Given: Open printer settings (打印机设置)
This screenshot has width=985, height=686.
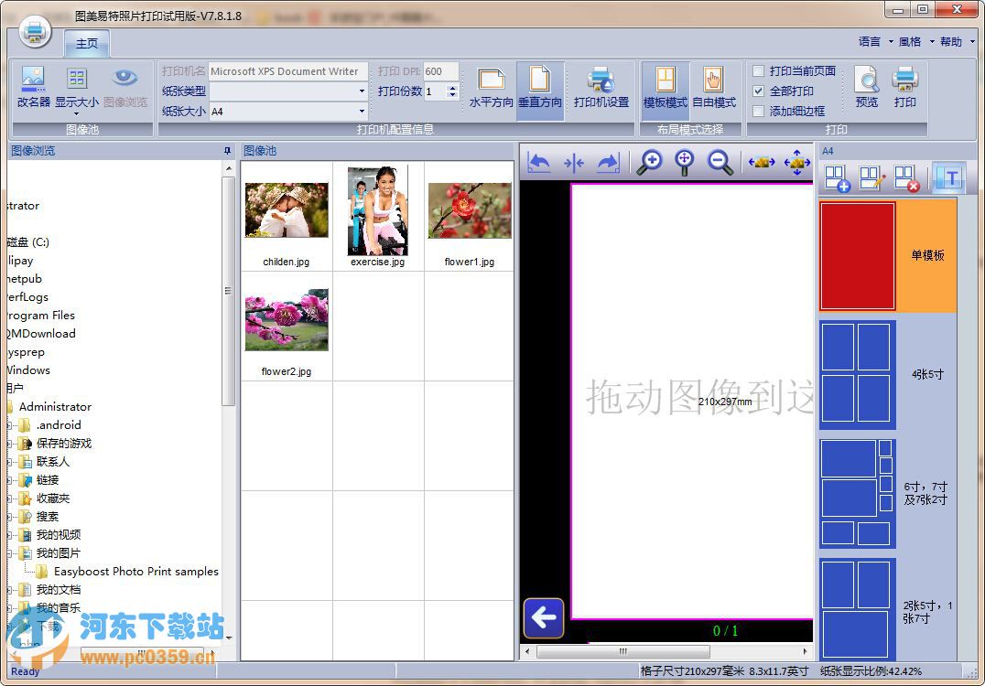Looking at the screenshot, I should (x=601, y=87).
